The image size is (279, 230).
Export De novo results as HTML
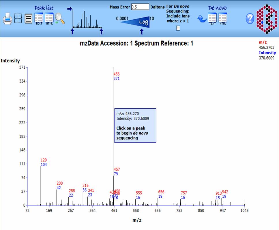pos(223,18)
